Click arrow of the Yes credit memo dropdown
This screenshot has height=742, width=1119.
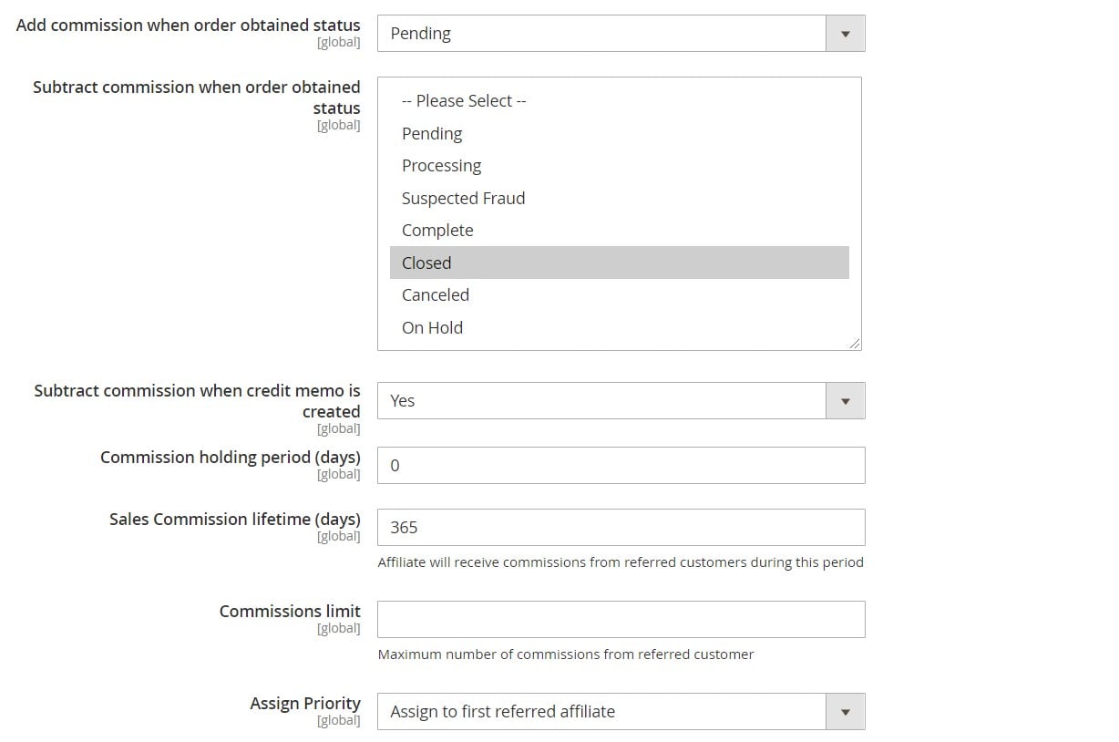click(x=846, y=401)
